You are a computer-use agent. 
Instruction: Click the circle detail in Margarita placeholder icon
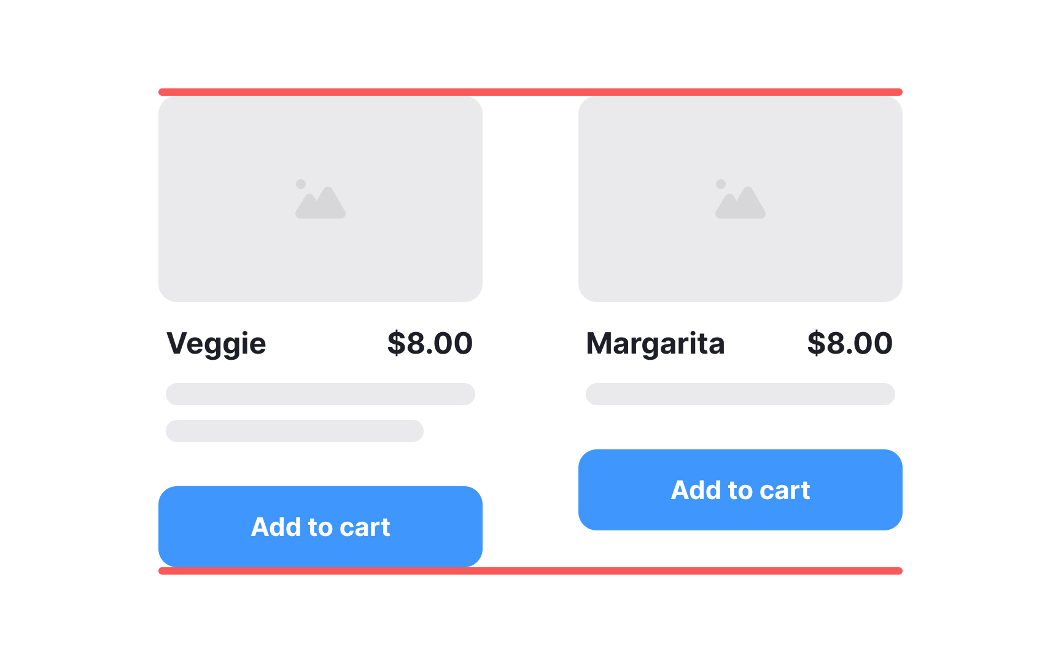tap(720, 184)
